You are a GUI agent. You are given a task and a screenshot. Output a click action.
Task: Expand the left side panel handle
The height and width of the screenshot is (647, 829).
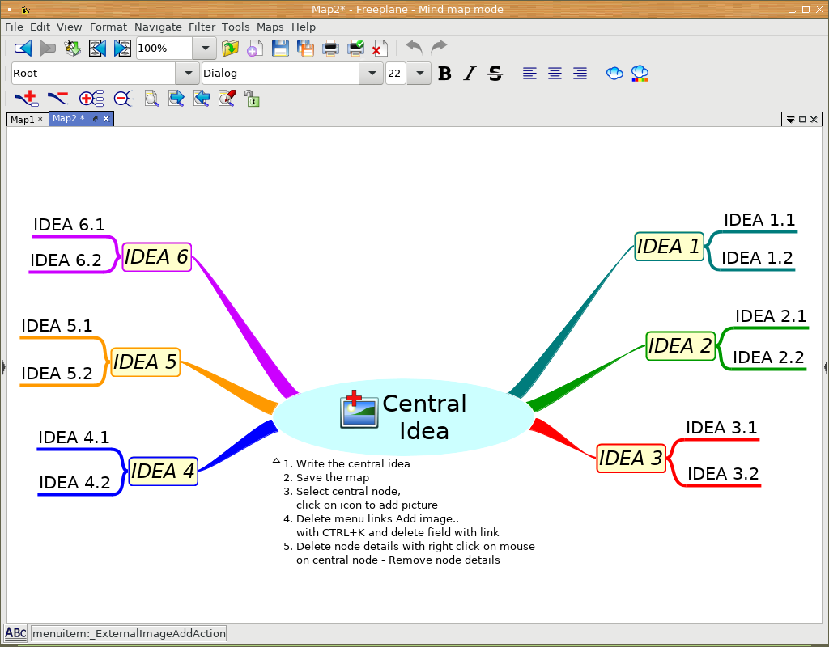tap(3, 366)
